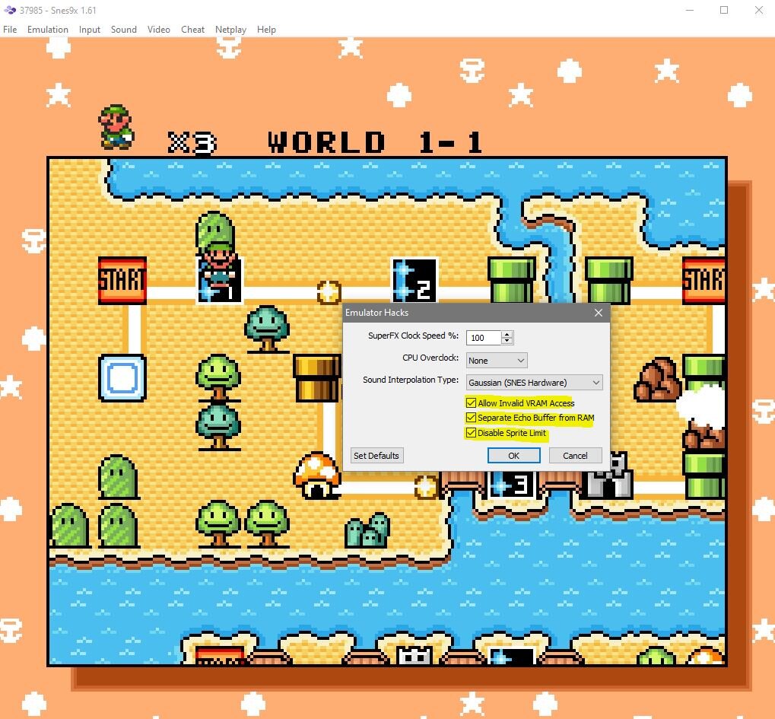Click the orange mushroom house on the map

(317, 476)
